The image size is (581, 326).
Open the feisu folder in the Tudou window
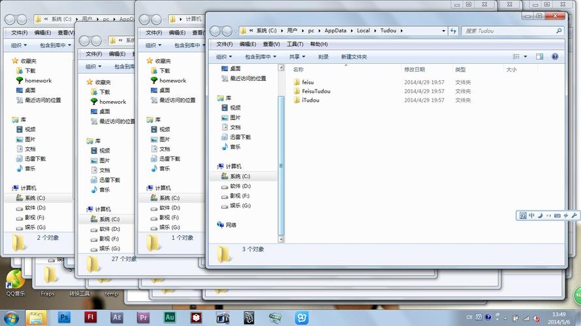tap(307, 82)
